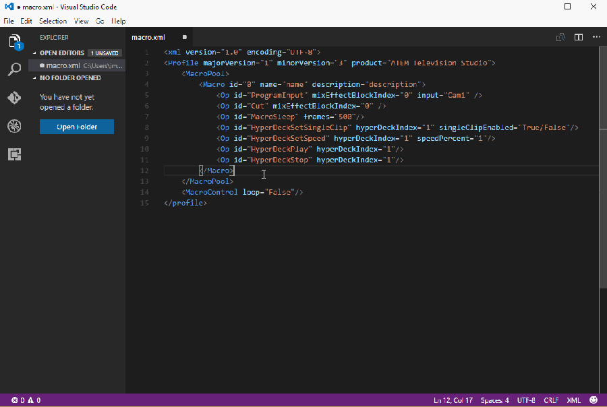Click the Profile majorVersion line

[330, 63]
